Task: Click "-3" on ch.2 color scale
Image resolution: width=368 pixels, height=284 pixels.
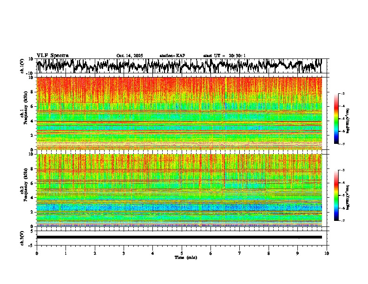Action: (343, 170)
